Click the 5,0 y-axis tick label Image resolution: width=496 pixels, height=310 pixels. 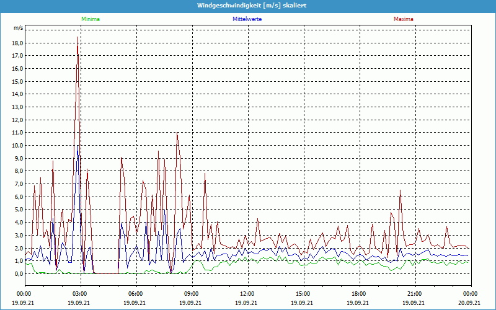(x=17, y=210)
